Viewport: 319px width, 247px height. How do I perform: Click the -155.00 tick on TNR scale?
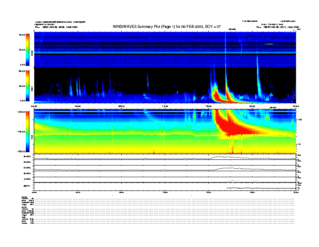(21, 151)
